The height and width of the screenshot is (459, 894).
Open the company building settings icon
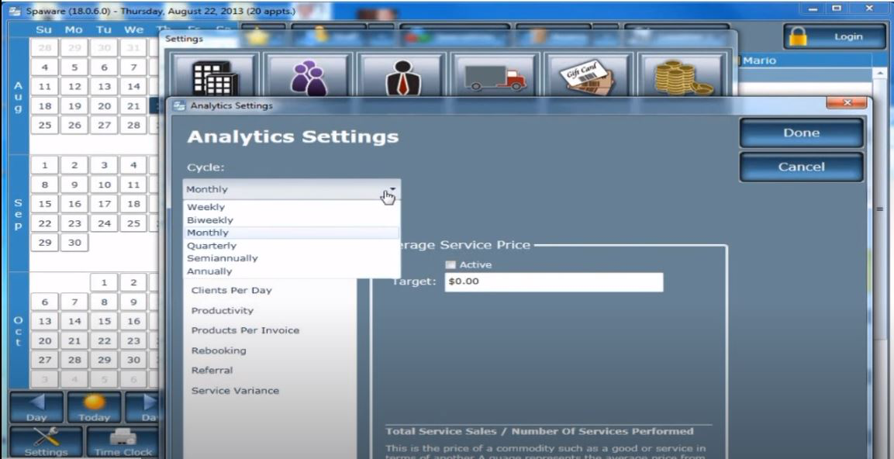point(214,76)
